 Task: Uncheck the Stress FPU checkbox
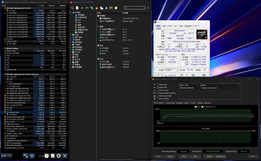pyautogui.click(x=158, y=87)
